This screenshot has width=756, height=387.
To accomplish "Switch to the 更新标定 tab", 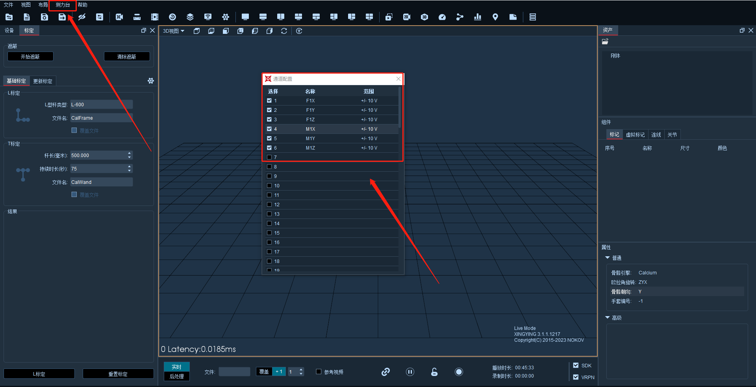I will 43,81.
